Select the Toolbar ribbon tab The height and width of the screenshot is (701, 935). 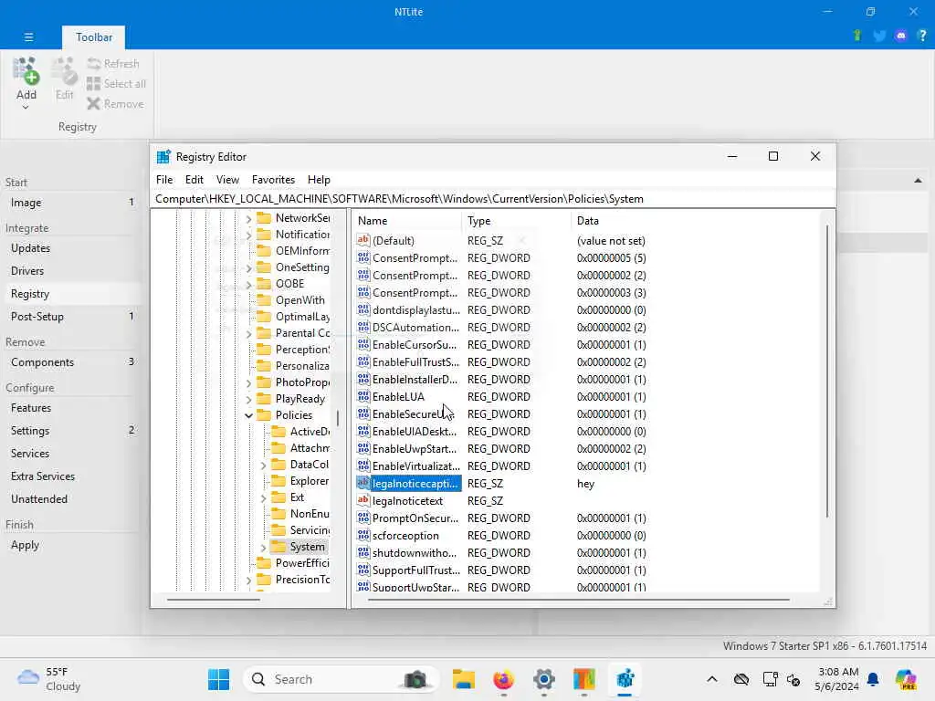tap(94, 37)
